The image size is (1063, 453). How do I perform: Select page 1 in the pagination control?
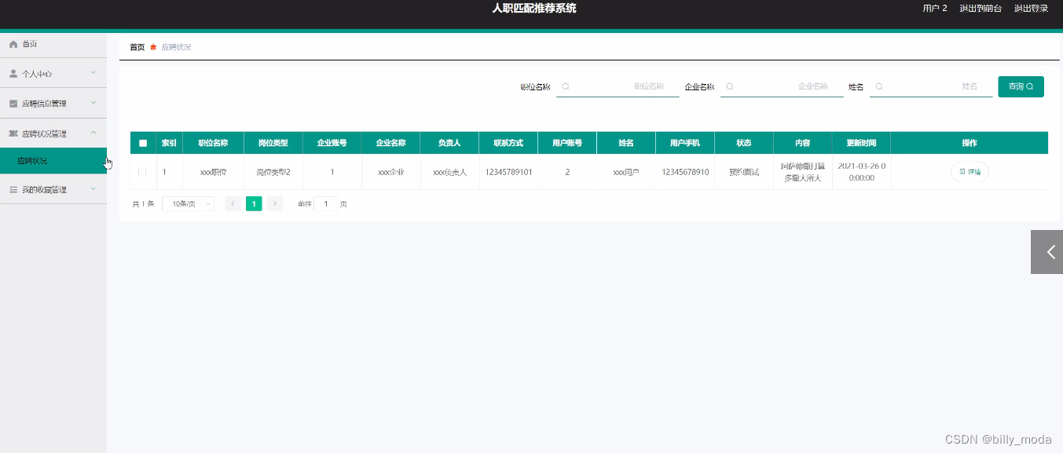pos(254,203)
